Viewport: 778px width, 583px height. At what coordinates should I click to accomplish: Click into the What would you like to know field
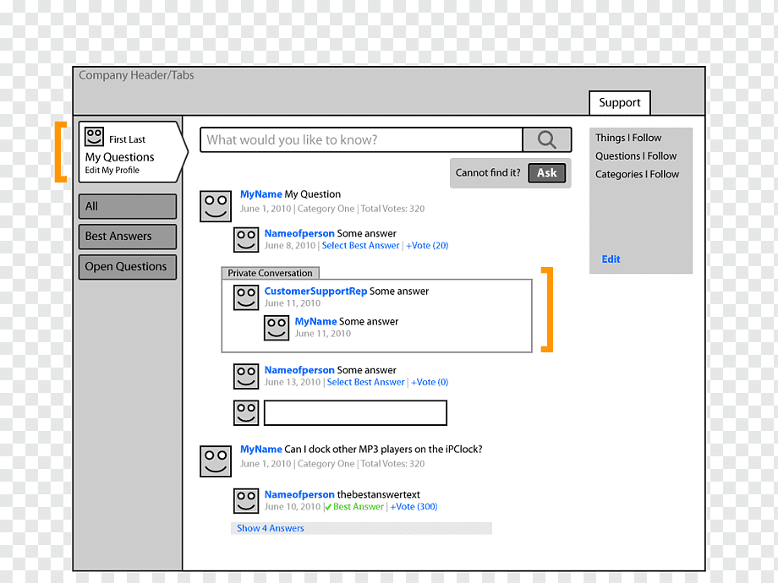pos(361,139)
